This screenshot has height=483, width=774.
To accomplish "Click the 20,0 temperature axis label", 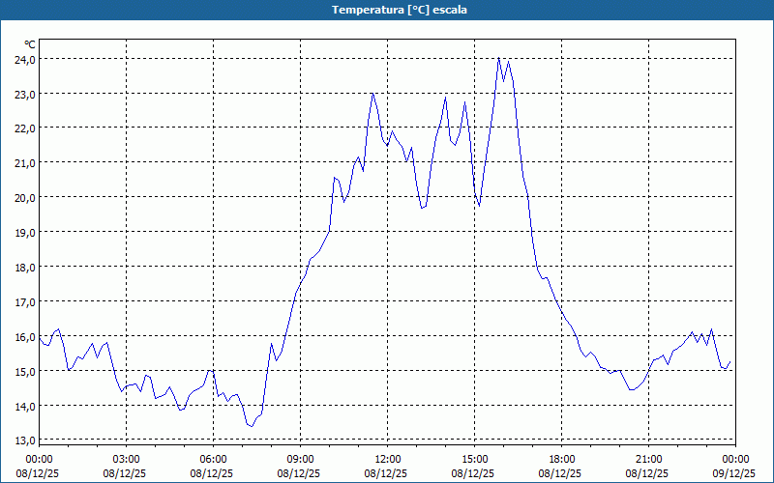I will (24, 197).
